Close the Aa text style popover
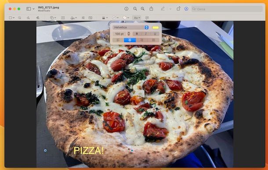 tap(137, 18)
